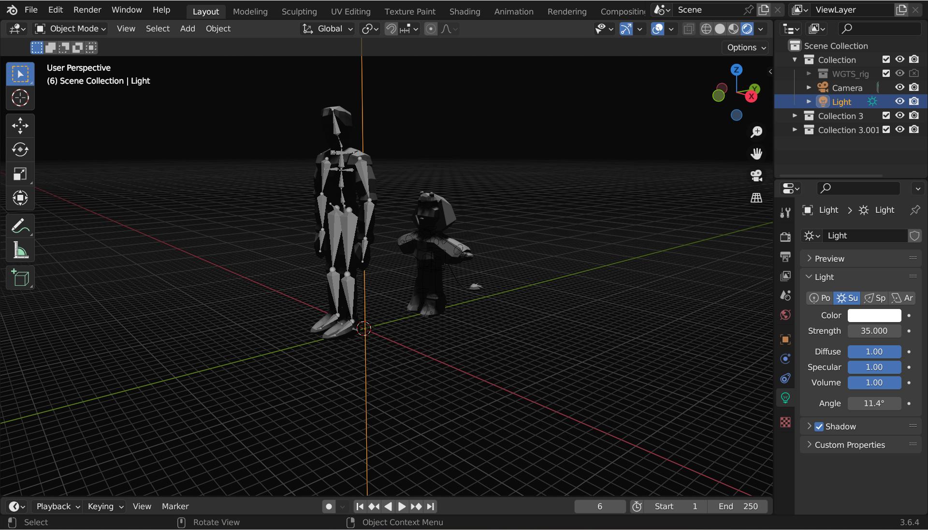Open the Physics properties tab
The height and width of the screenshot is (530, 928).
(785, 359)
